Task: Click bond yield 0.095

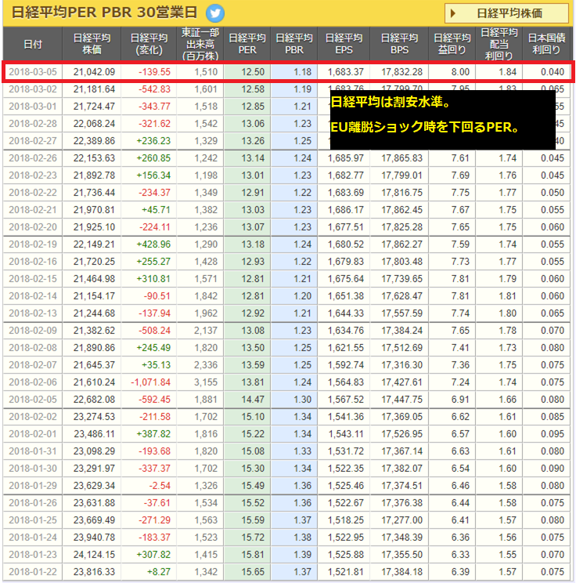Action: point(553,433)
